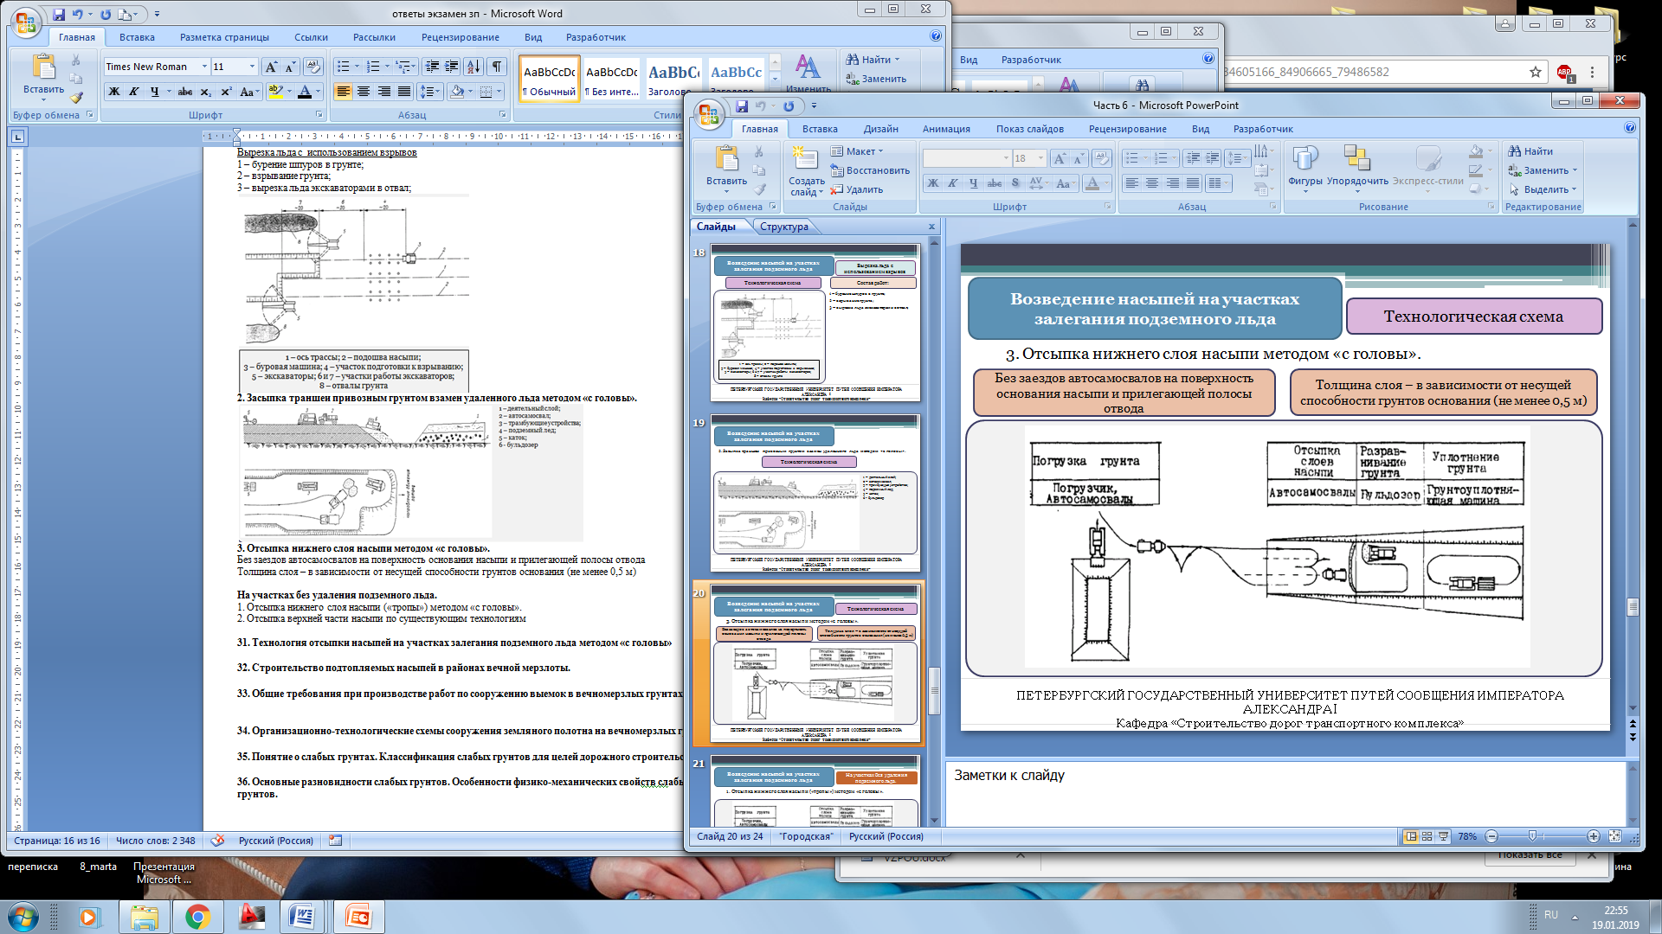
Task: Click Удалить slide button
Action: click(x=857, y=189)
